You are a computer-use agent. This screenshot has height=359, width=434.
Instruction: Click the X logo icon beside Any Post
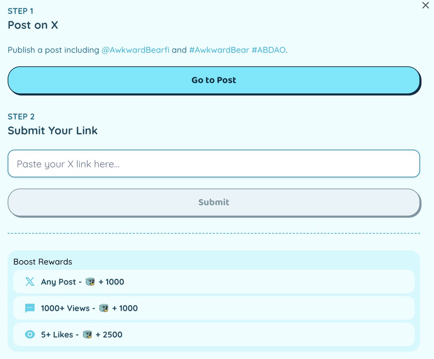pyautogui.click(x=30, y=282)
